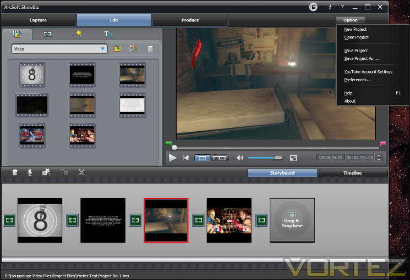
Task: Mute audio with the speaker icon
Action: tap(239, 158)
